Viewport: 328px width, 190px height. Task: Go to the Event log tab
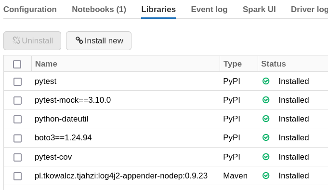(209, 10)
